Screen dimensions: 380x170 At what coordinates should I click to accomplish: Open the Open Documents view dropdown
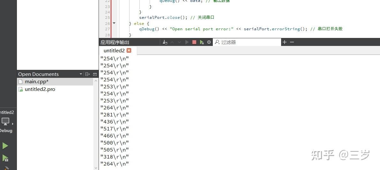81,74
